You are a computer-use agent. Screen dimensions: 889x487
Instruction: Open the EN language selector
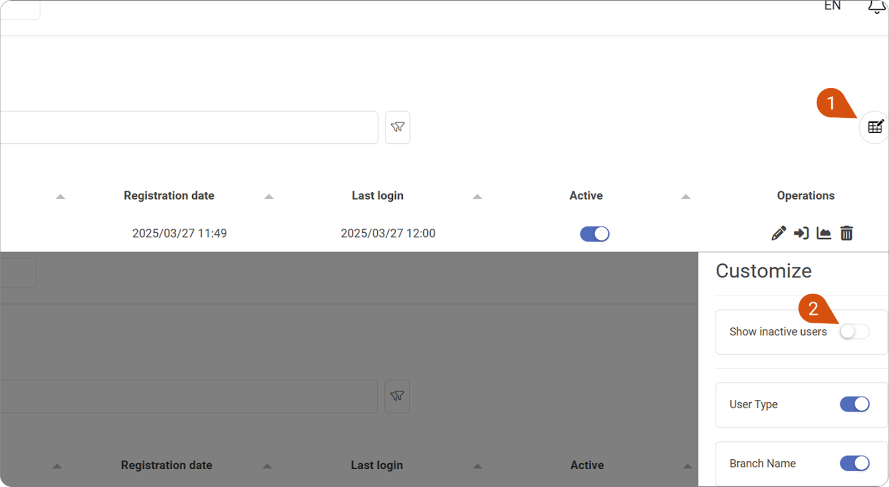[x=832, y=6]
